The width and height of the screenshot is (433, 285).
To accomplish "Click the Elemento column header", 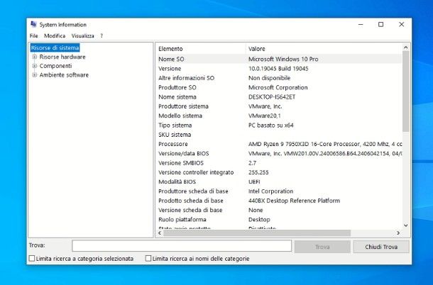I will [200, 49].
